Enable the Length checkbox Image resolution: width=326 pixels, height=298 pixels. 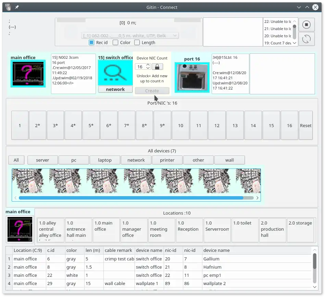coord(137,43)
